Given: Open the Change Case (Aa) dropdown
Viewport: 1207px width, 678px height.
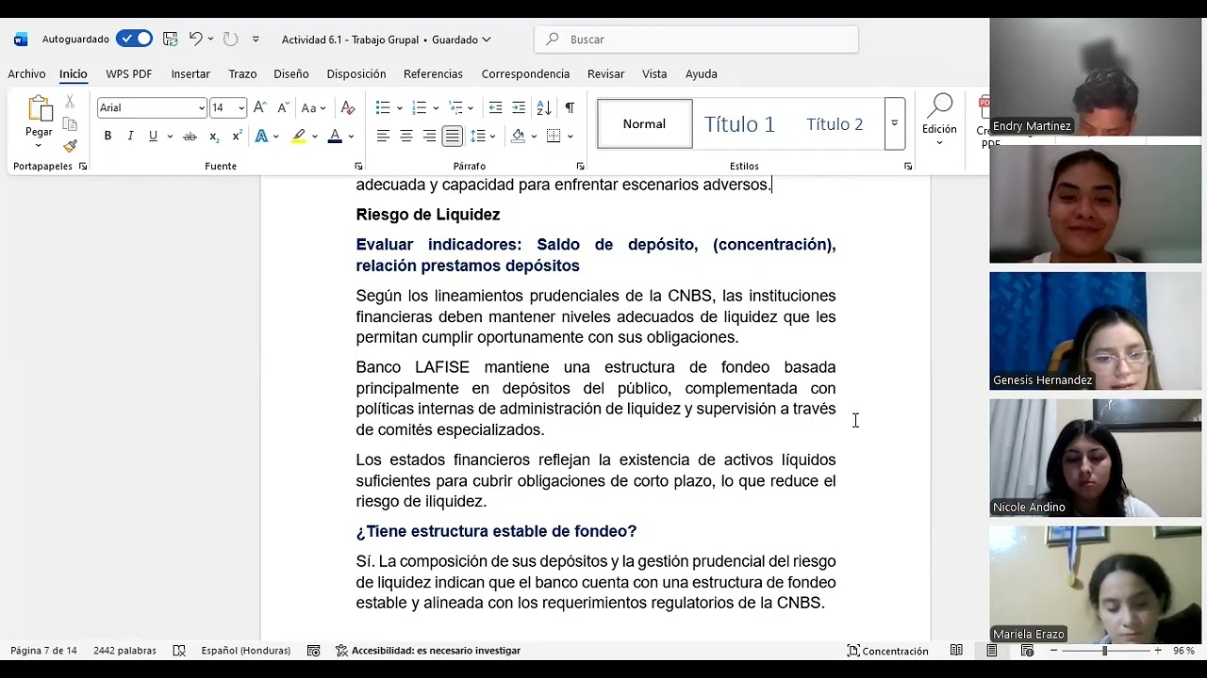Looking at the screenshot, I should pos(313,107).
